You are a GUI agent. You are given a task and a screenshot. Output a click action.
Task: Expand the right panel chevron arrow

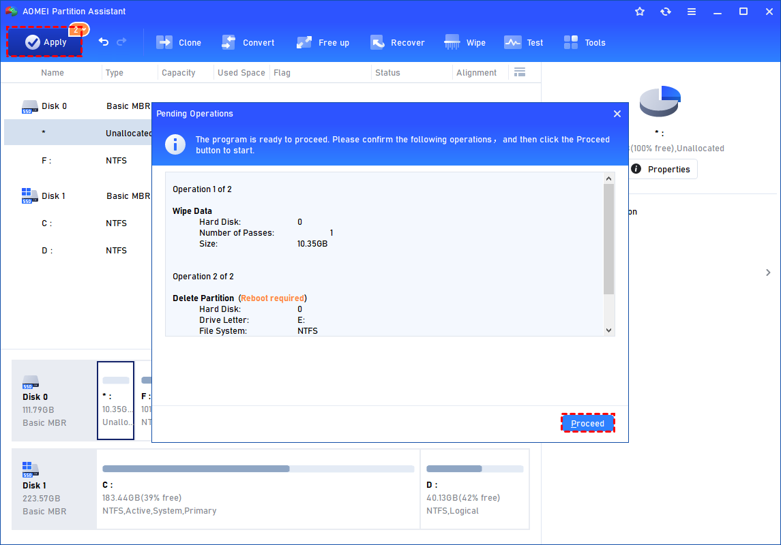point(768,272)
